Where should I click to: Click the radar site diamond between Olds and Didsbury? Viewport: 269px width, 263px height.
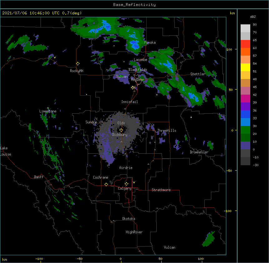(x=121, y=130)
